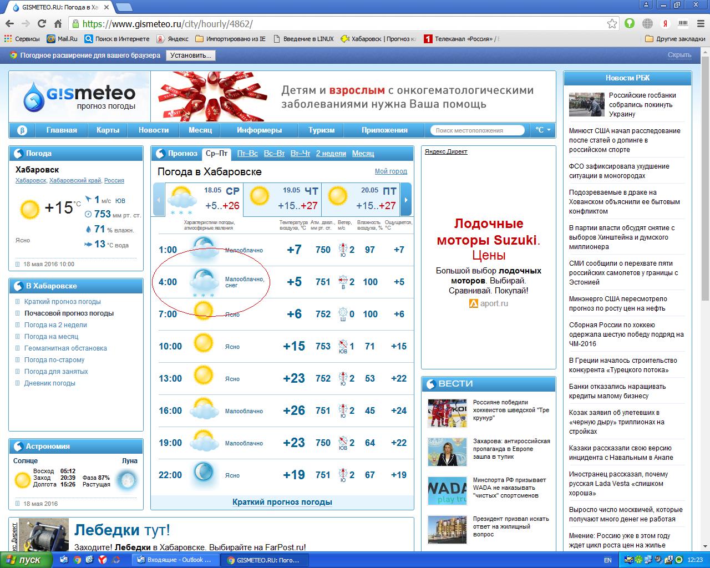The image size is (710, 568).
Task: Open the Карты menu item
Action: [x=108, y=130]
